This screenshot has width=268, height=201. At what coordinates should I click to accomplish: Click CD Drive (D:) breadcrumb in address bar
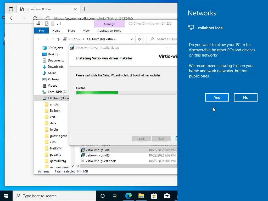tap(102, 39)
